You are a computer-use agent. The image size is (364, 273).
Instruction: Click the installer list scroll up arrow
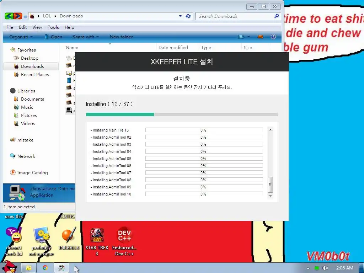point(271,130)
